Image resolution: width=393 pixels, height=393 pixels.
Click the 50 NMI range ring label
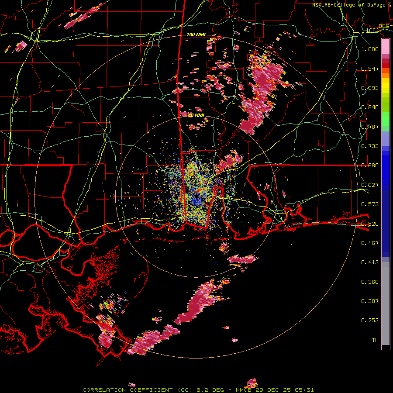click(x=196, y=115)
